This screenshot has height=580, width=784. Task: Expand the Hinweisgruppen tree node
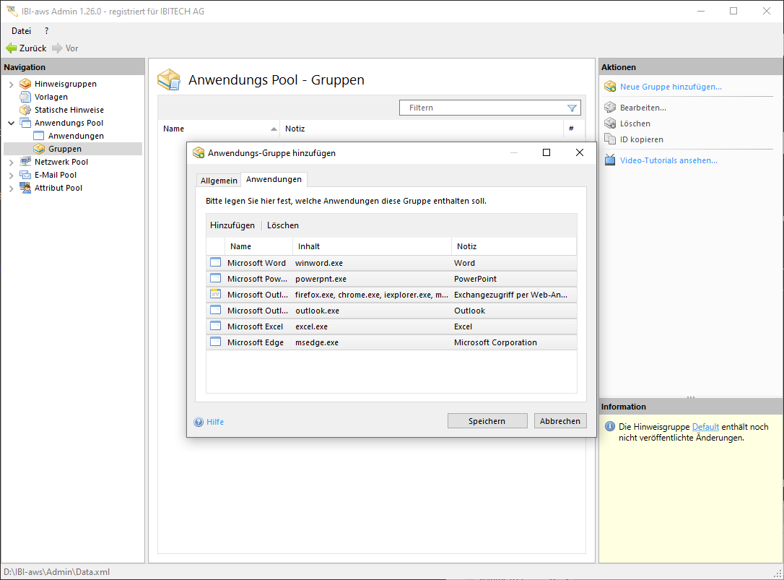[x=11, y=85]
